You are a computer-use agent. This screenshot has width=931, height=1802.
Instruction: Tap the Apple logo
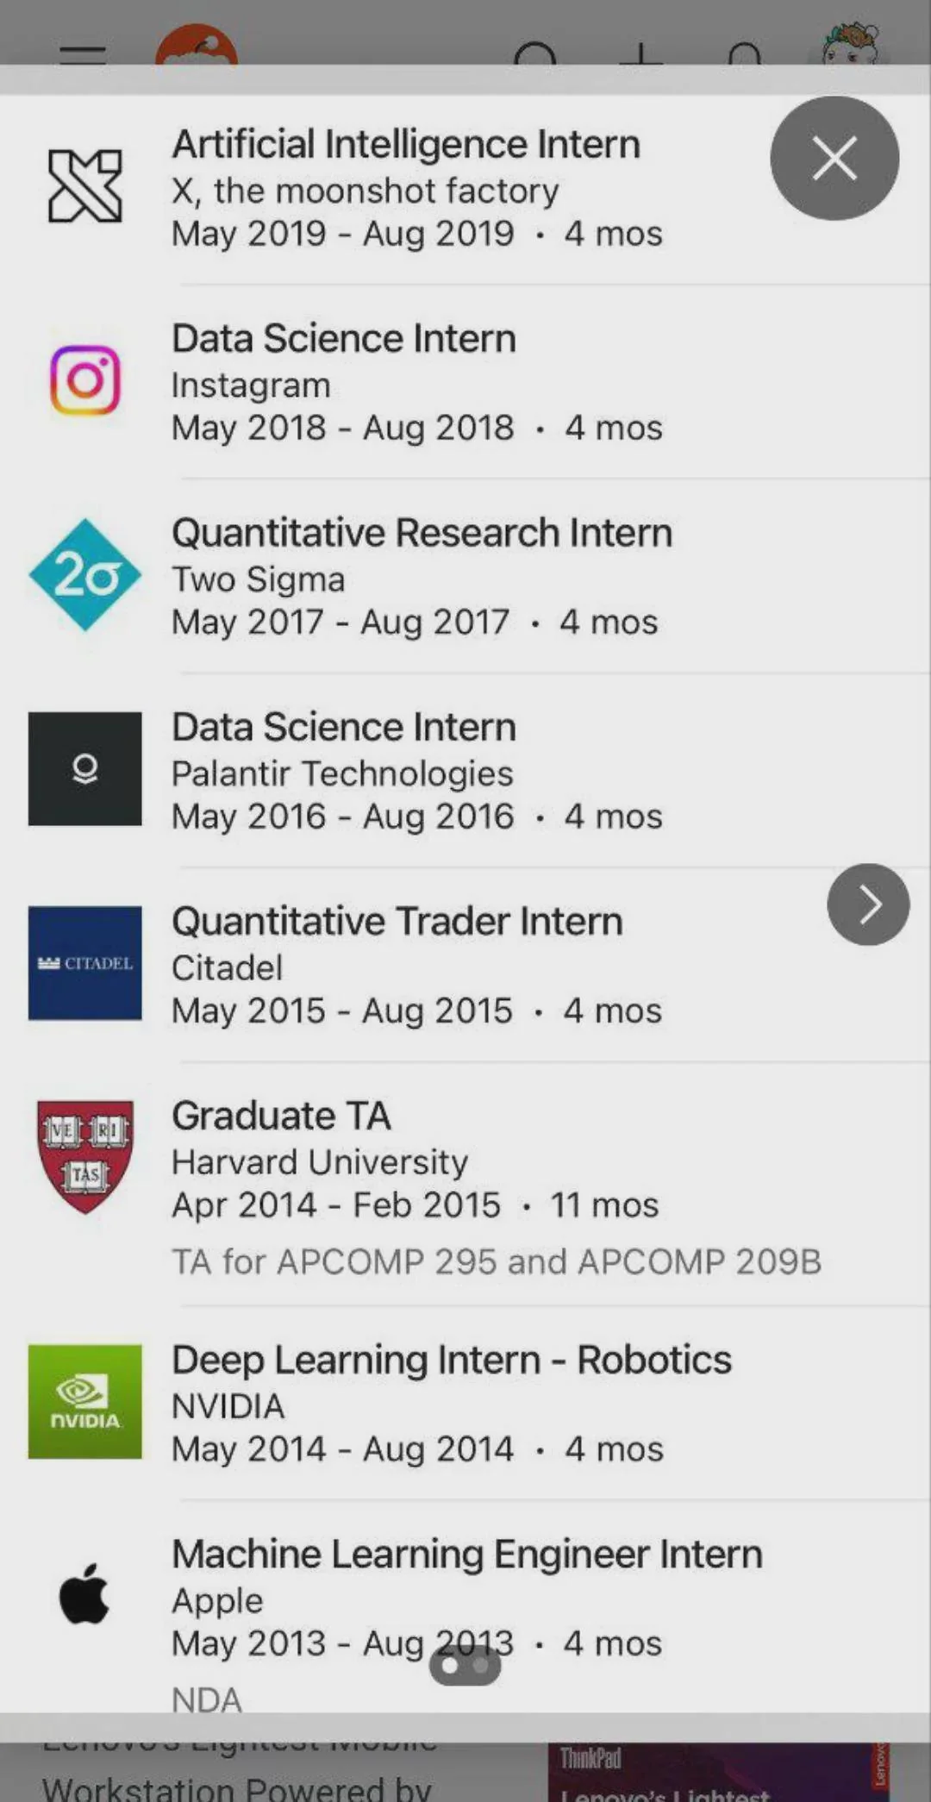[x=84, y=1595]
